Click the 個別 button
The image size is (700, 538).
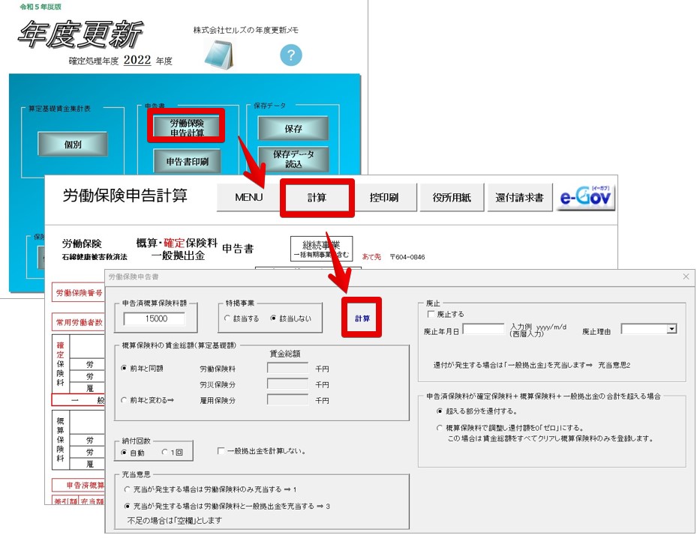tap(73, 144)
